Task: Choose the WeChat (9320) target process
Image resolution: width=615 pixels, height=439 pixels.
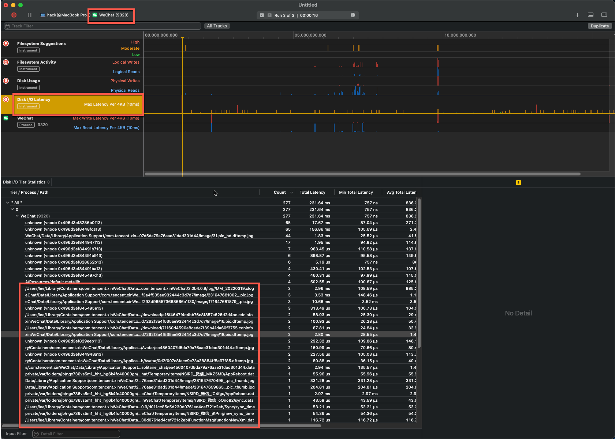Action: click(x=111, y=15)
